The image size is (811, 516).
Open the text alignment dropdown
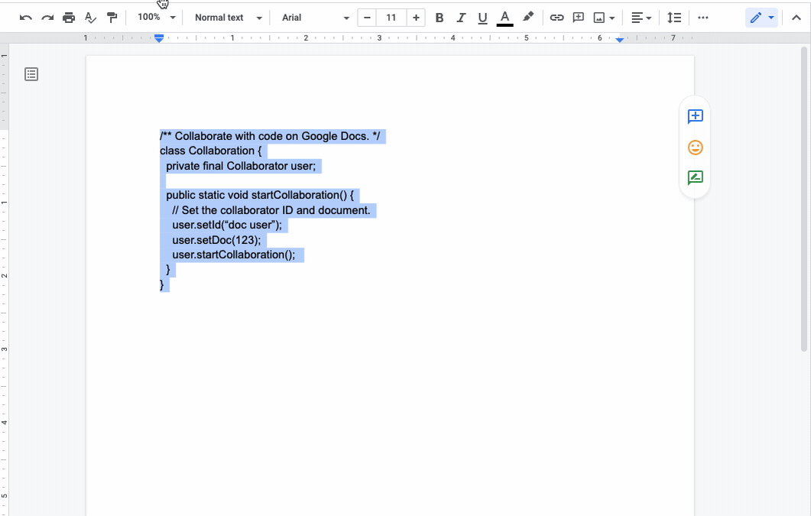pyautogui.click(x=641, y=18)
